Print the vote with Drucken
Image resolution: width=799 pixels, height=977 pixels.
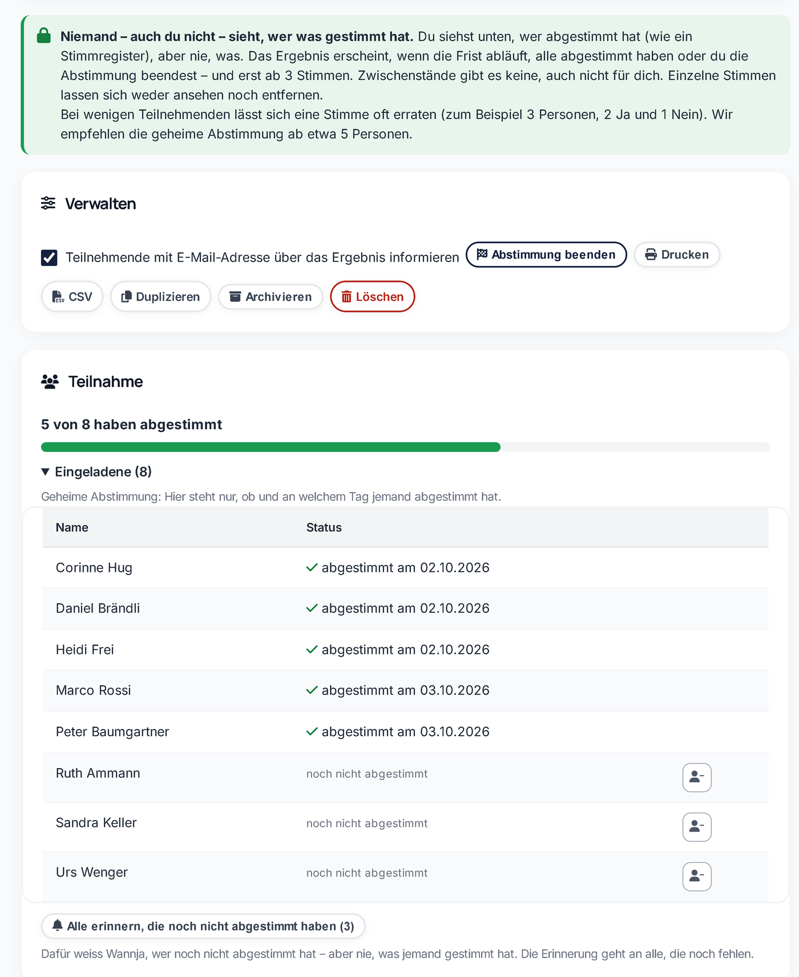677,255
